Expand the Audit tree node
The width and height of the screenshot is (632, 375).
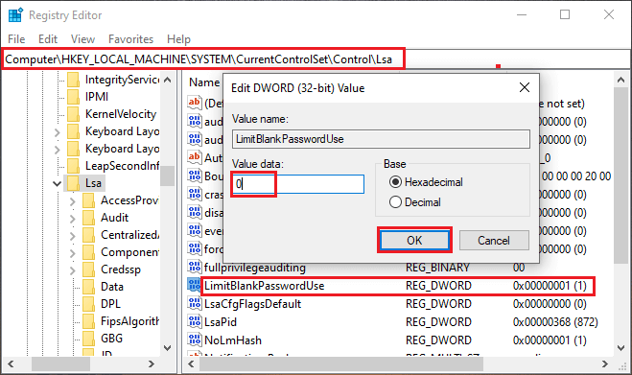pyautogui.click(x=73, y=219)
